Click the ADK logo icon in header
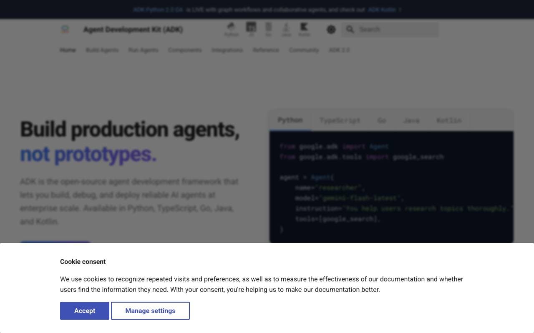Viewport: 534px width, 333px height. (65, 29)
